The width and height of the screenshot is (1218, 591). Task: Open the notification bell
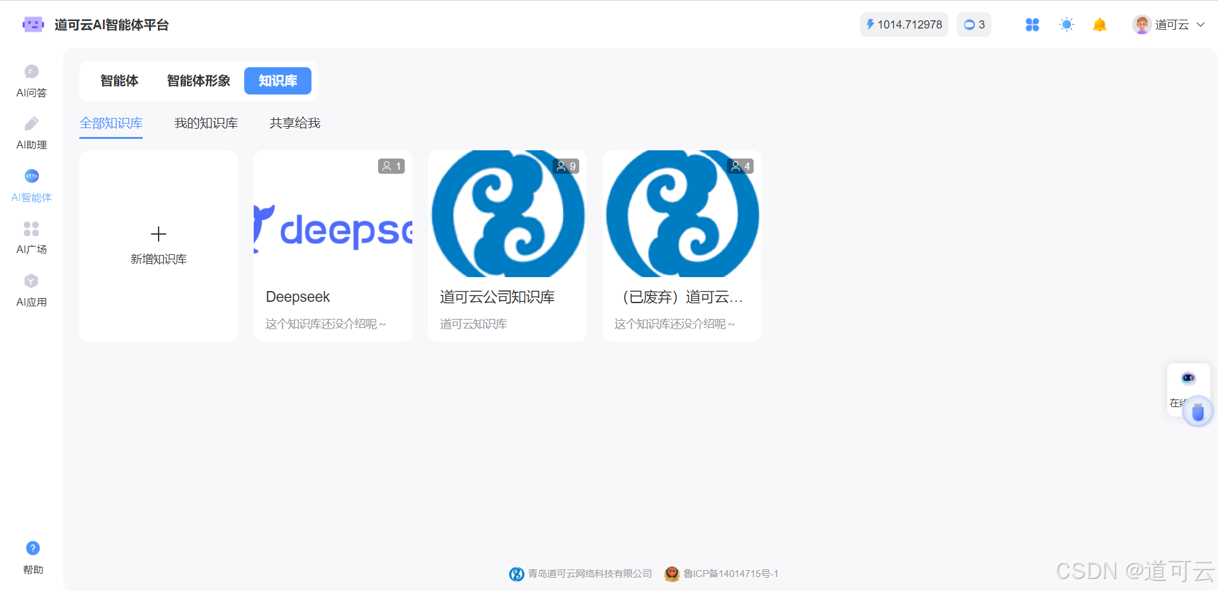pyautogui.click(x=1099, y=25)
